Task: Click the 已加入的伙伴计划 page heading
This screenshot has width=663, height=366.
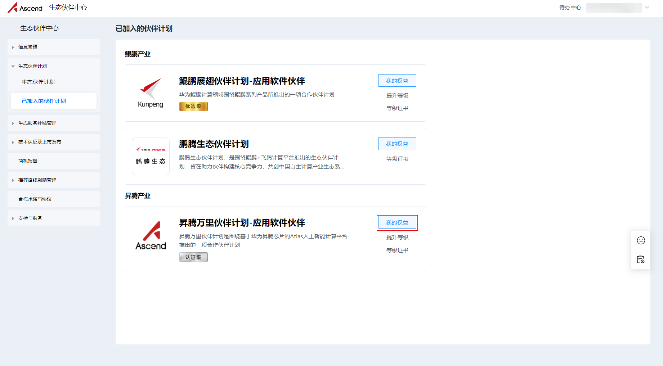Action: [x=144, y=28]
